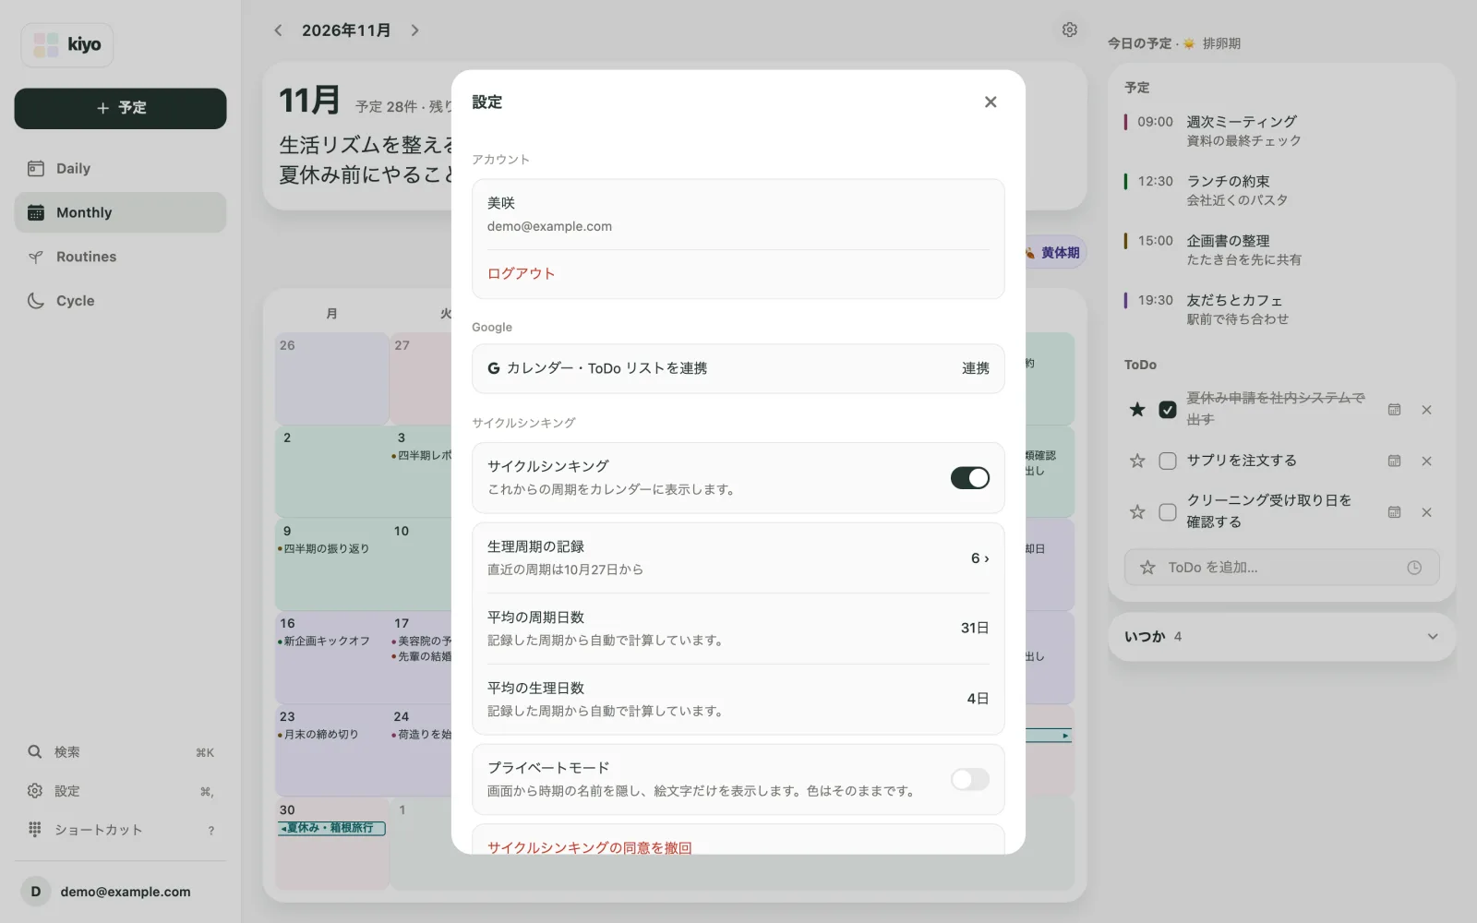Click the kiyo logo
Screen dimensions: 1477x923
click(67, 44)
